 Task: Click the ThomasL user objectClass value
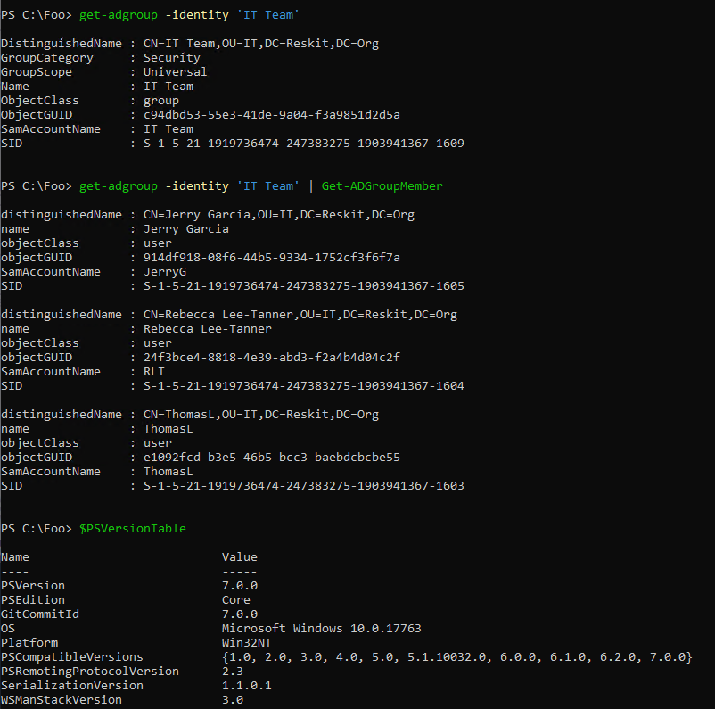(x=157, y=442)
